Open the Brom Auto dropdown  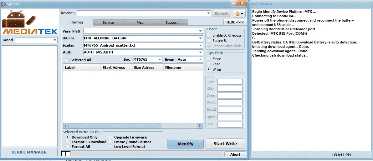[x=200, y=59]
